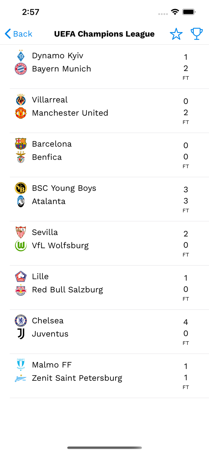Viewport: 209px width, 453px height.
Task: Click the Bayern Munich club crest
Action: coord(21,68)
